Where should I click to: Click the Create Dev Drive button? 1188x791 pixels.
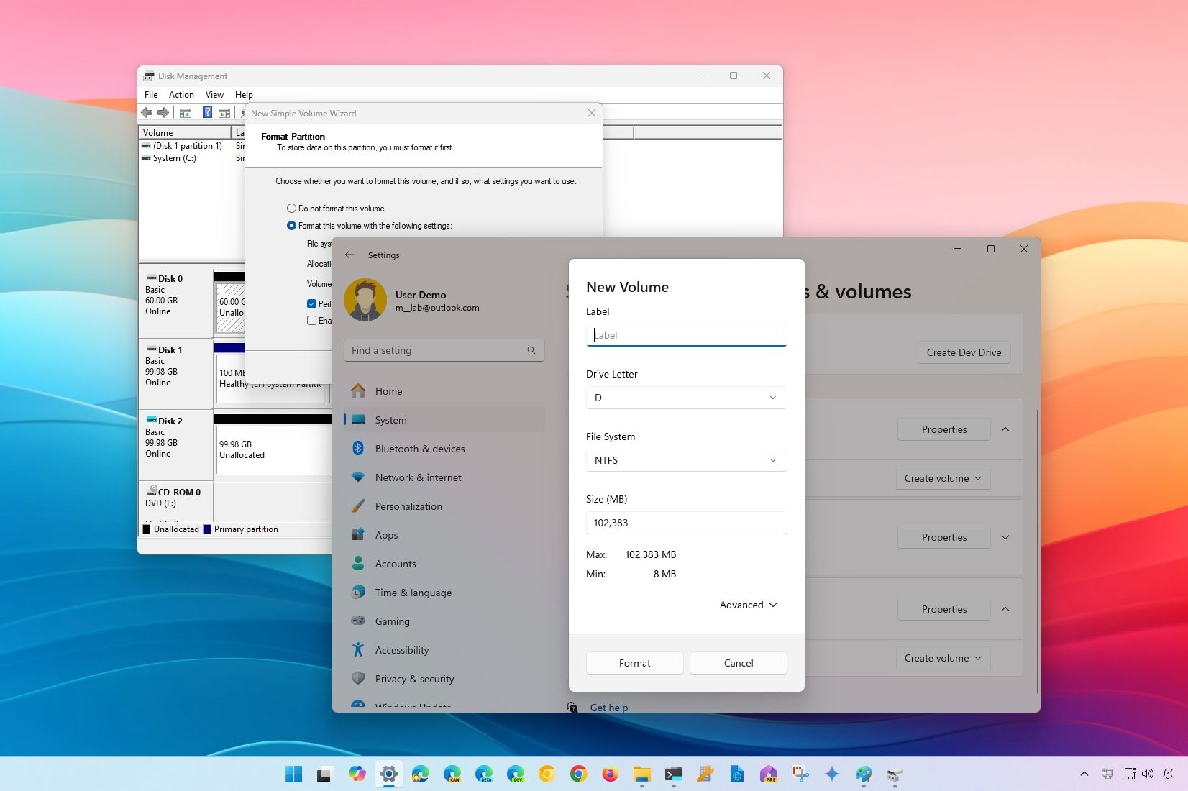pos(963,352)
